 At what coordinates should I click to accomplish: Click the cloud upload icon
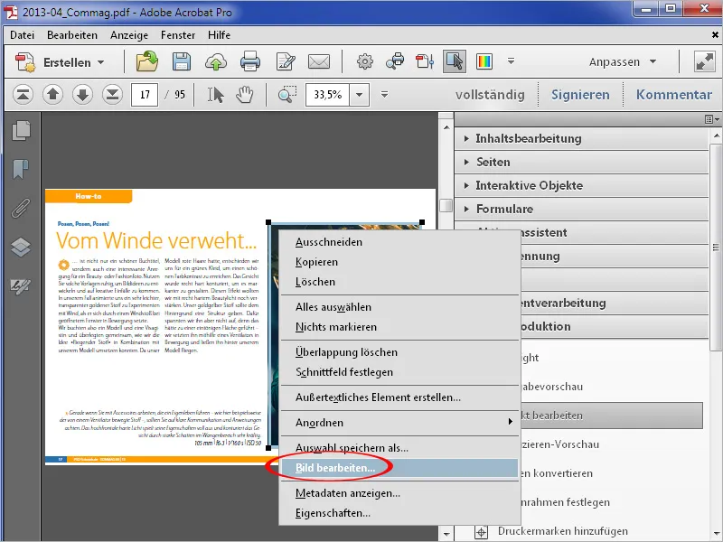click(216, 61)
